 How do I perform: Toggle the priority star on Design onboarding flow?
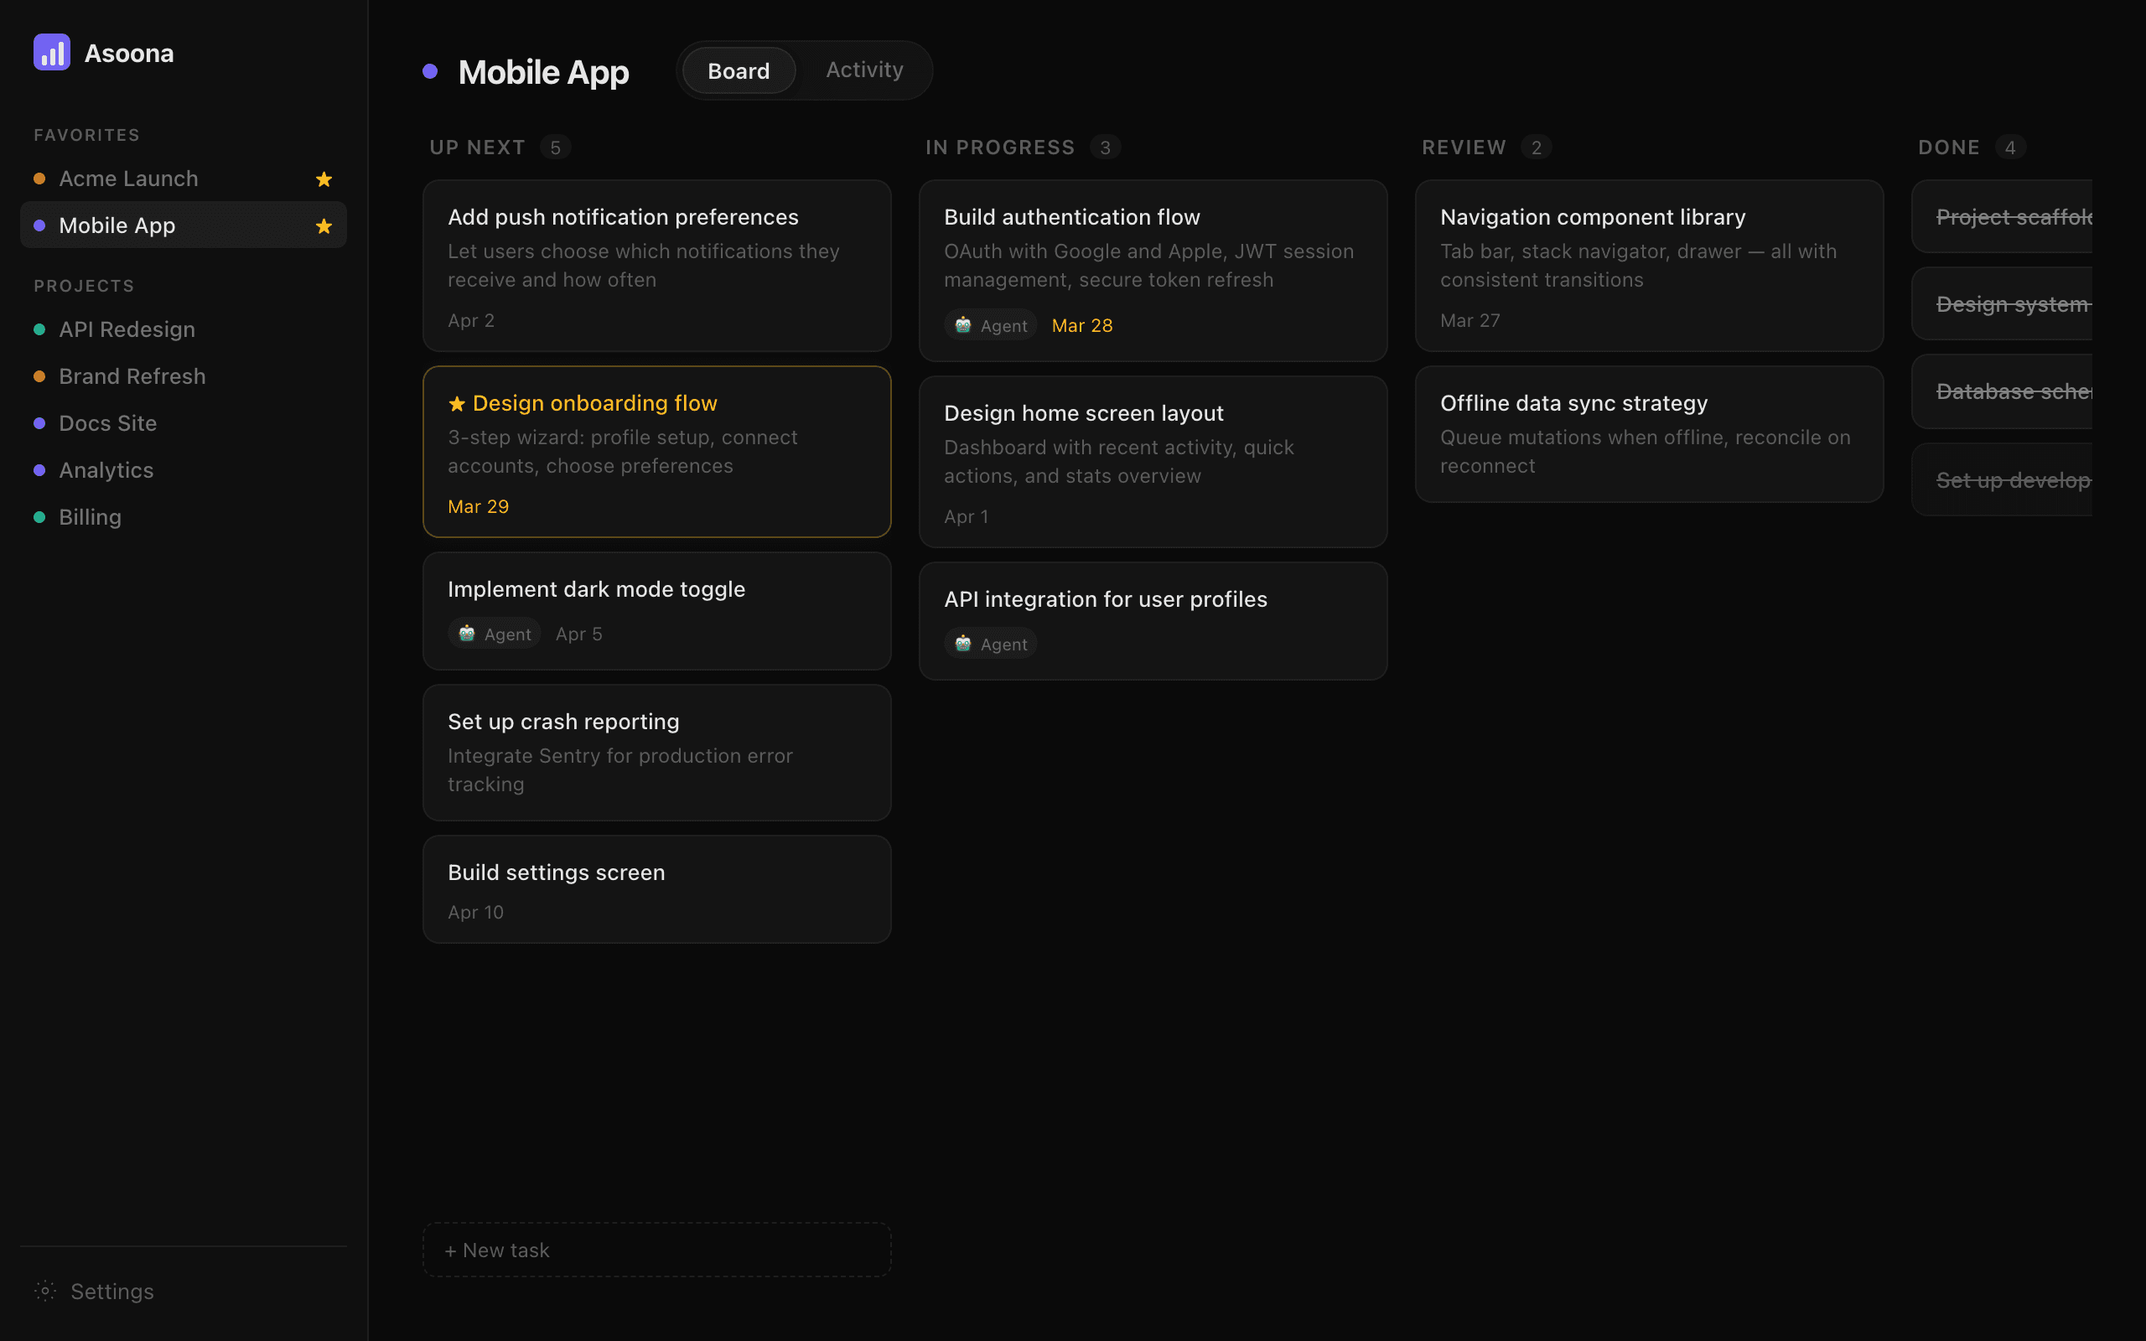coord(457,403)
